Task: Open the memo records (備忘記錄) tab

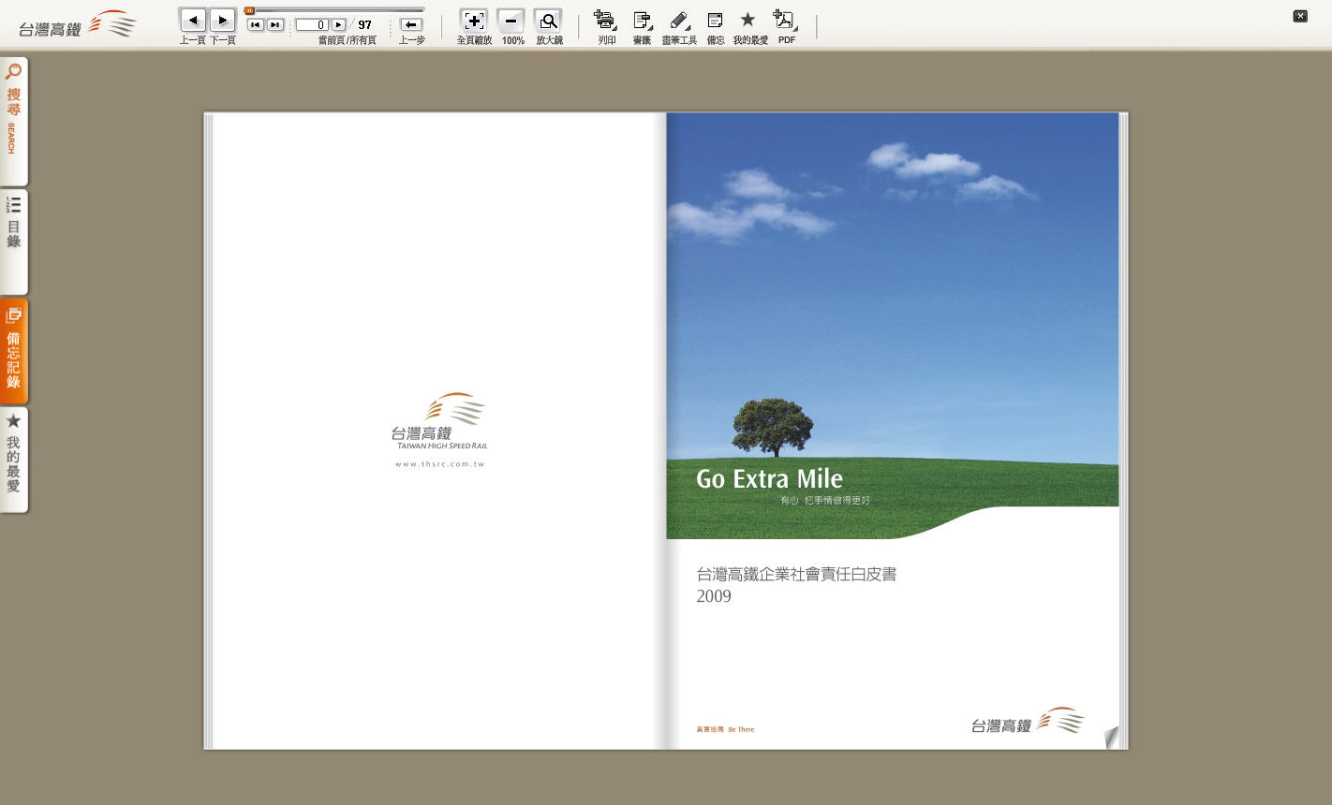Action: (14, 352)
